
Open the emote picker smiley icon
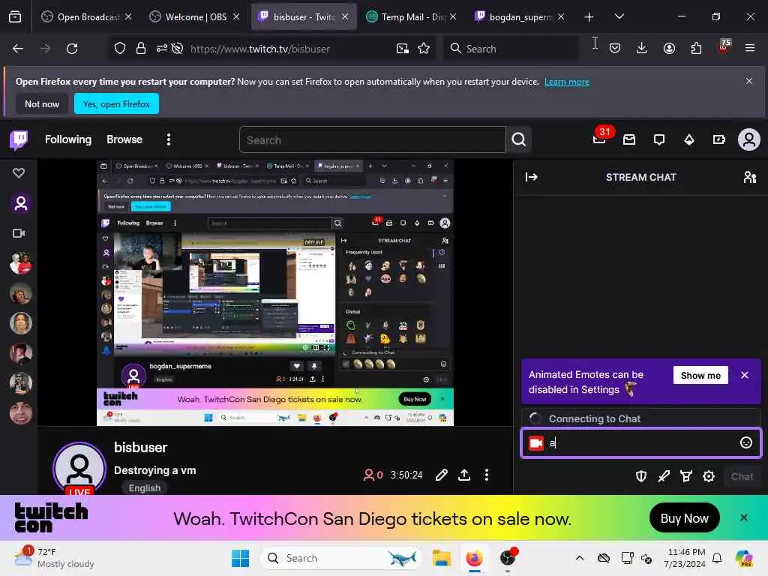point(745,442)
